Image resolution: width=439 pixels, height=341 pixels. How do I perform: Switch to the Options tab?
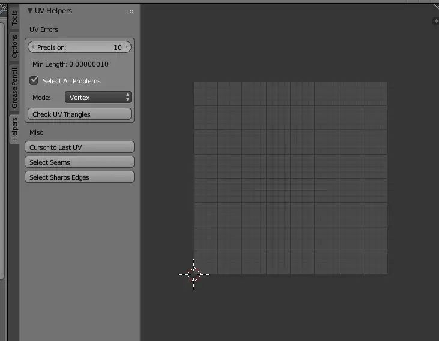pos(14,46)
